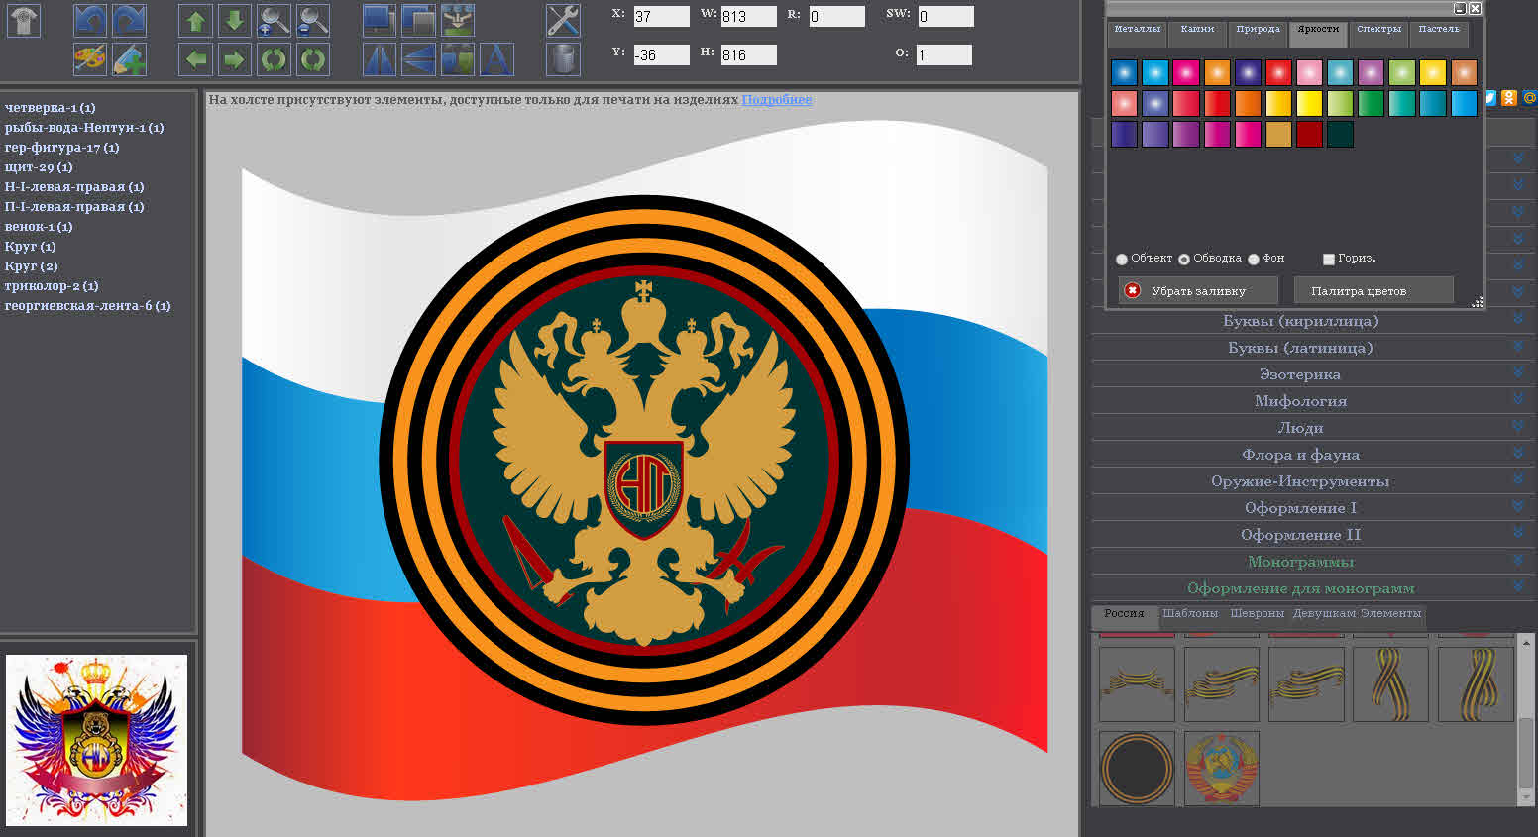
Task: Follow the Подробнее link
Action: [777, 100]
